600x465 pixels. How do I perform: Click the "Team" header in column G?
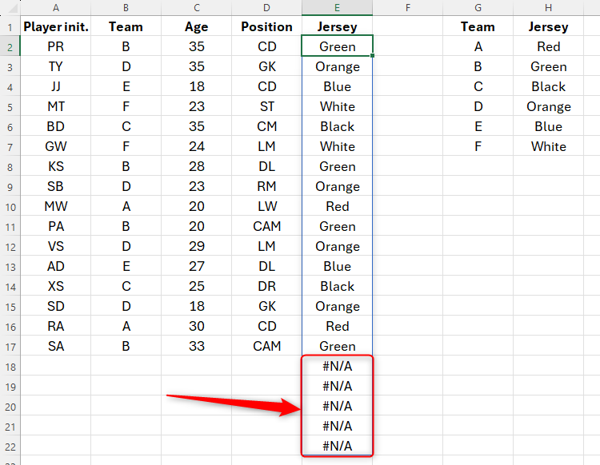tap(478, 26)
